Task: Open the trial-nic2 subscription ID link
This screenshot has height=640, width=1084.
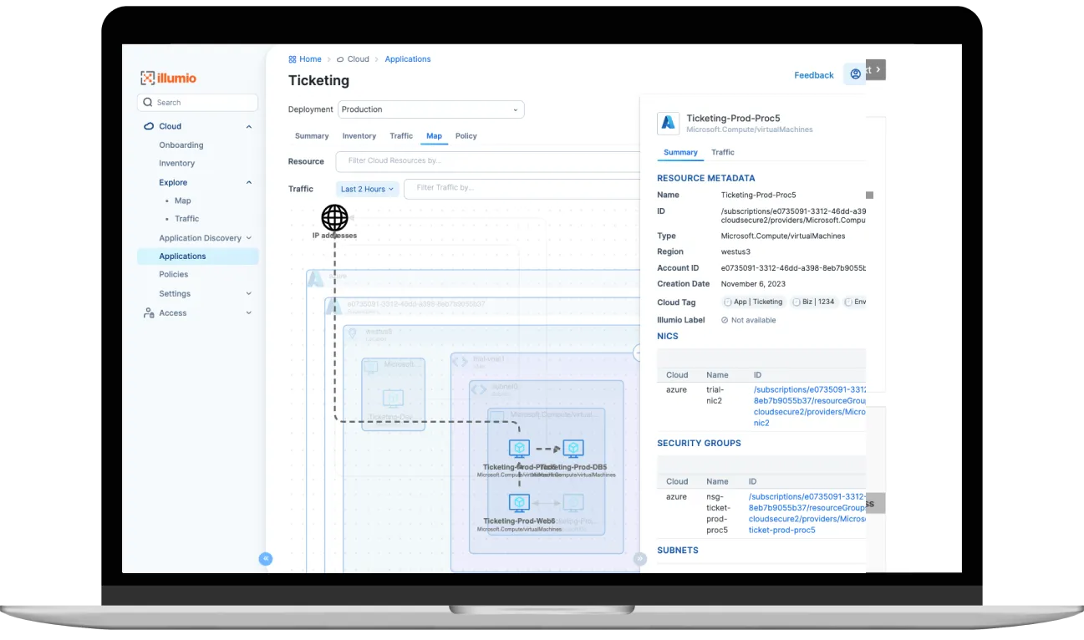Action: (x=810, y=406)
